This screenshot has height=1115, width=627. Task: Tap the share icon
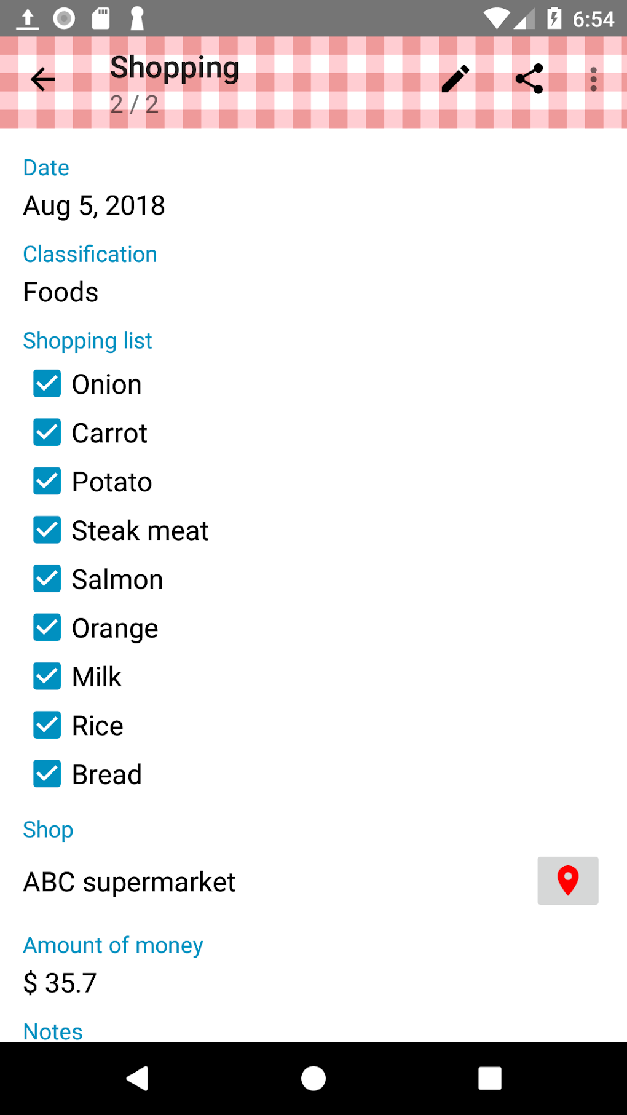pos(529,79)
